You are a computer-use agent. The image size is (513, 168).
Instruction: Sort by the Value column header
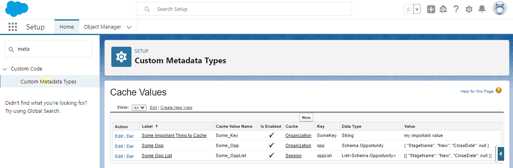coord(410,126)
